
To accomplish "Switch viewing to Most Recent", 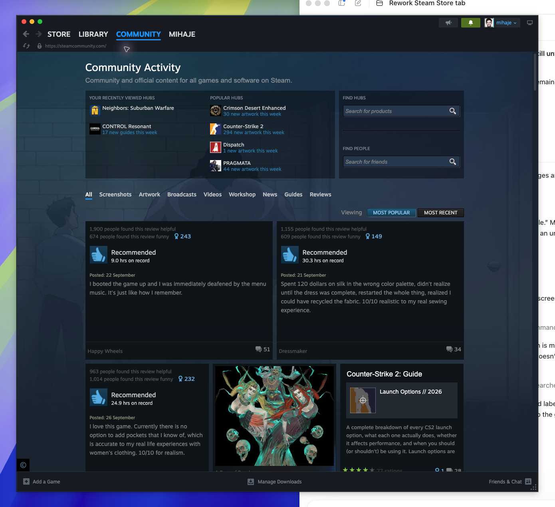I will click(x=441, y=213).
